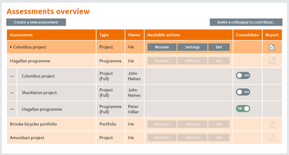
Task: Open the Magellan programme report icon
Action: coord(272,60)
